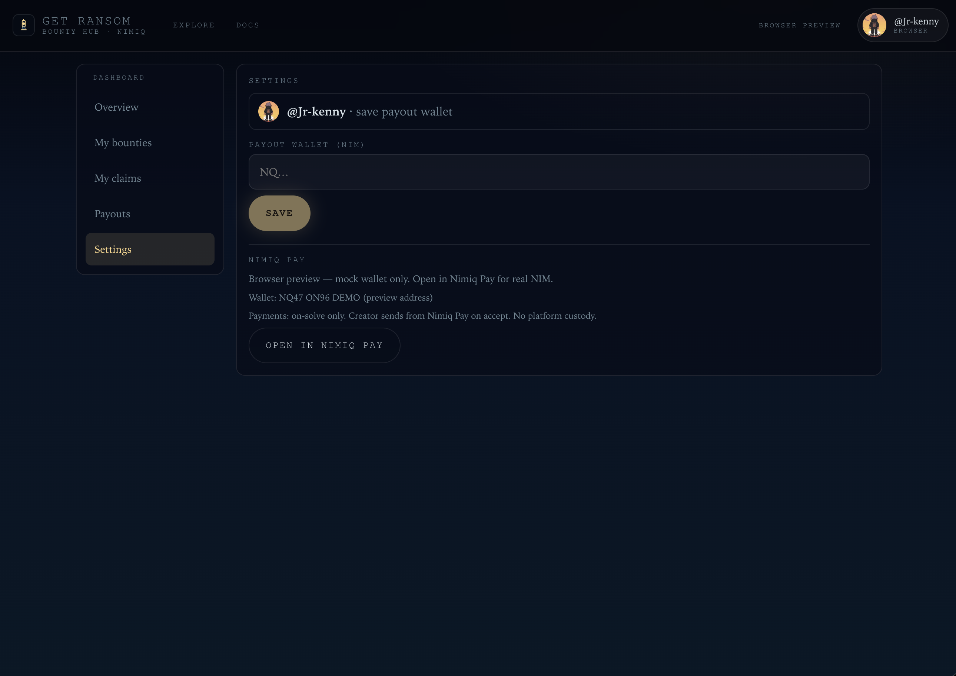This screenshot has width=956, height=676.
Task: Click the "Payments: on-solve only" line
Action: click(422, 316)
